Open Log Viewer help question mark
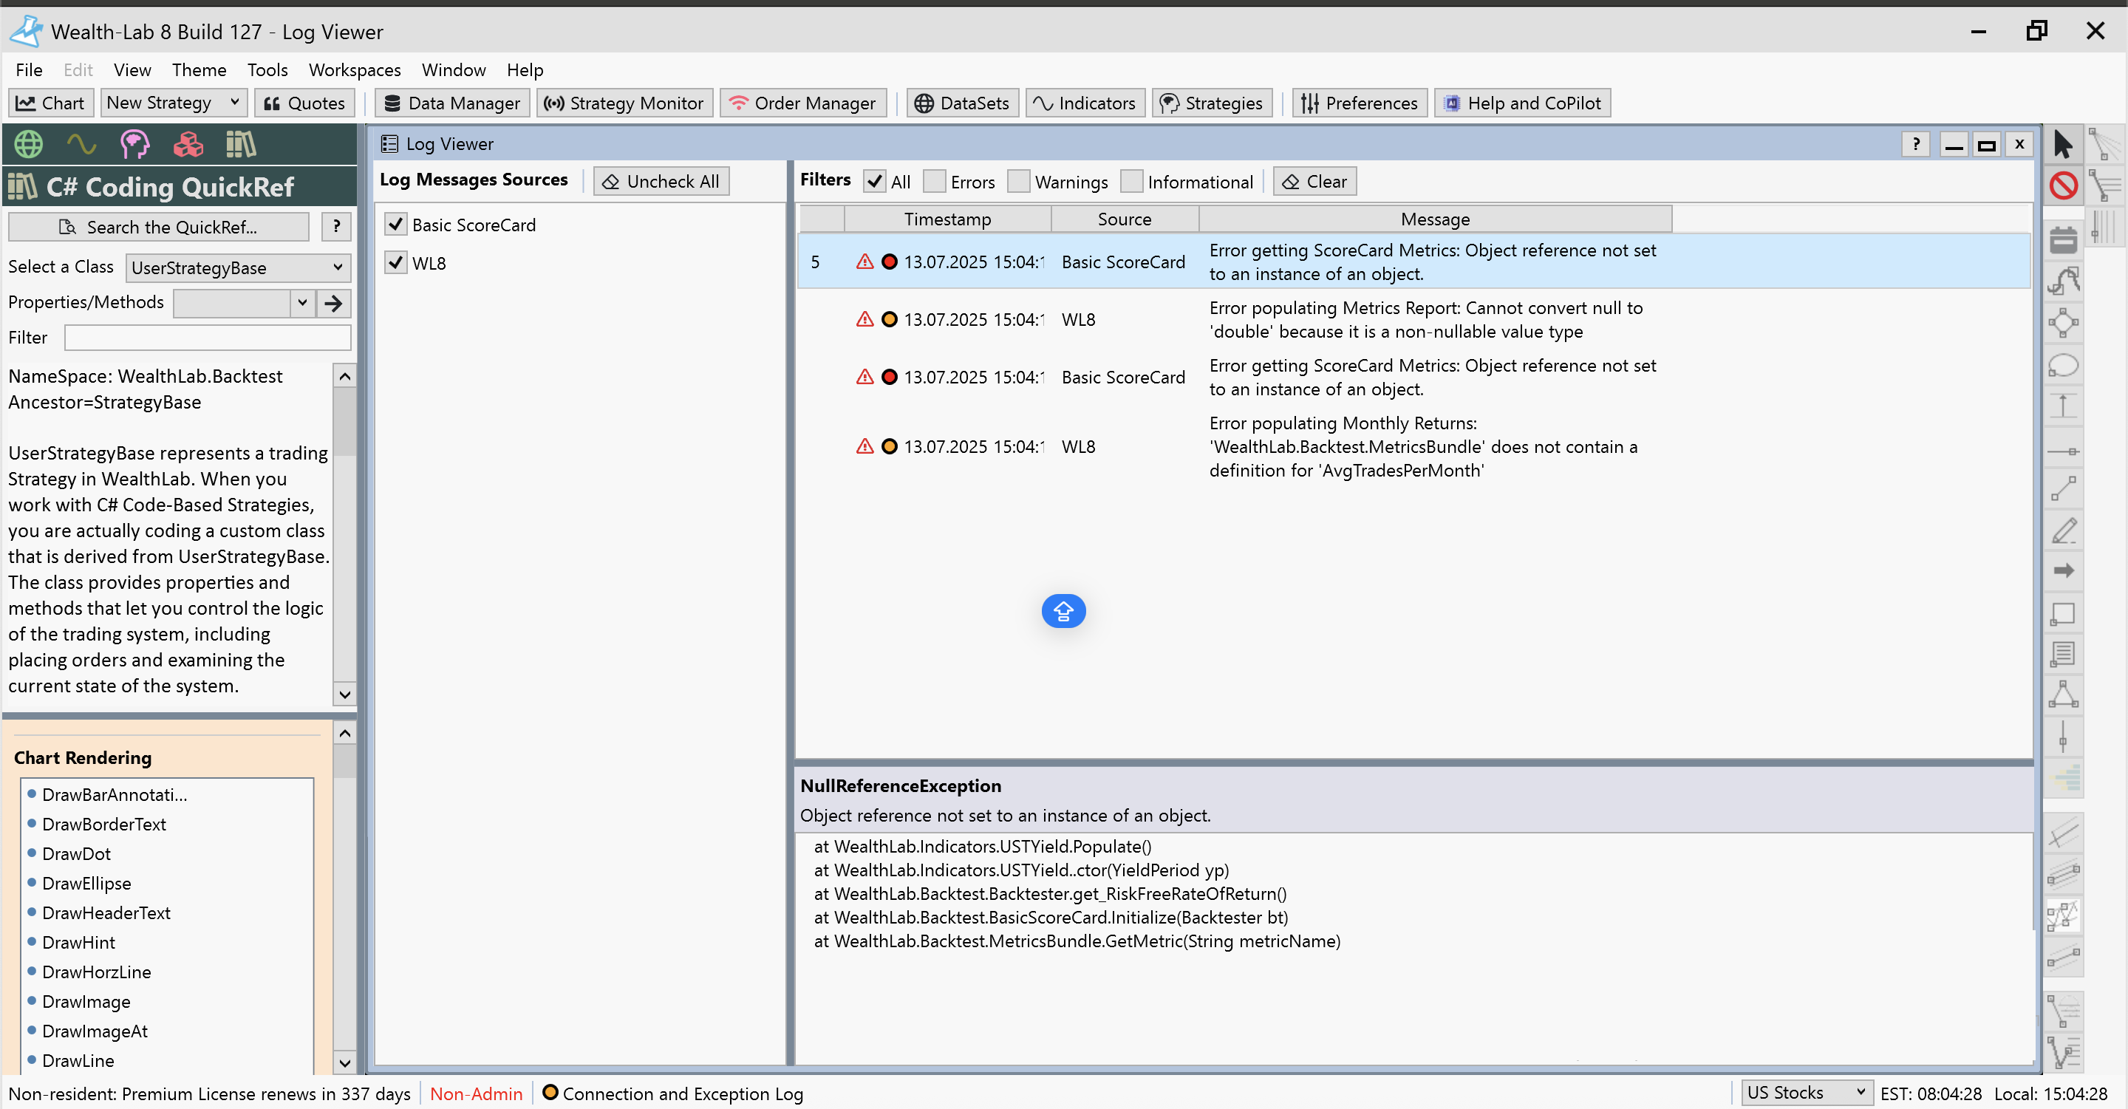Image resolution: width=2128 pixels, height=1109 pixels. [1916, 145]
